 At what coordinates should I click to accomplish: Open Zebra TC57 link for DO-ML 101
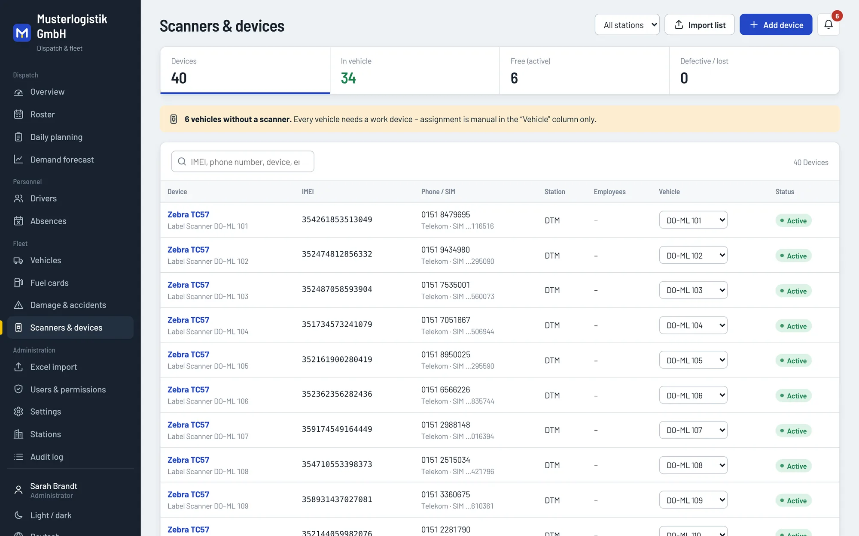click(188, 214)
